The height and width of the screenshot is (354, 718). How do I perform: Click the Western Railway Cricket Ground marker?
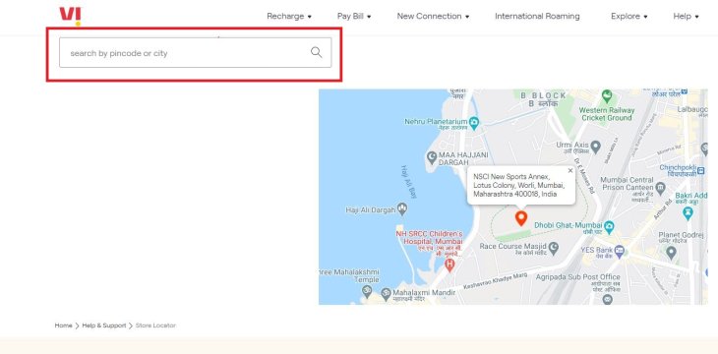[x=607, y=96]
